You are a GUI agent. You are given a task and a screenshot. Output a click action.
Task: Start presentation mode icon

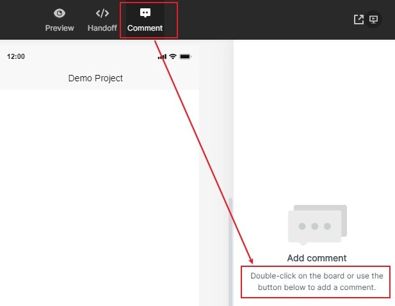pos(373,19)
